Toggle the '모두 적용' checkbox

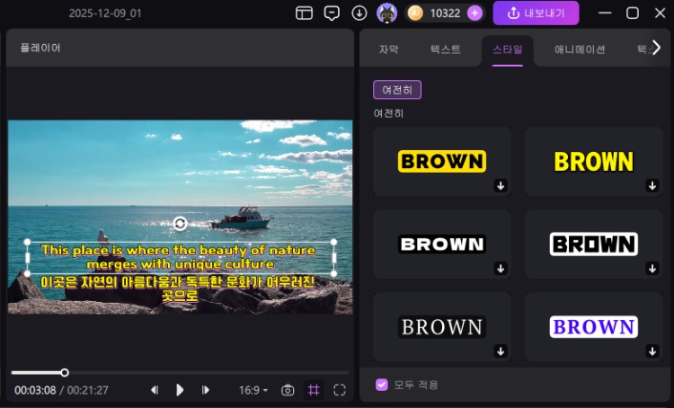(382, 385)
